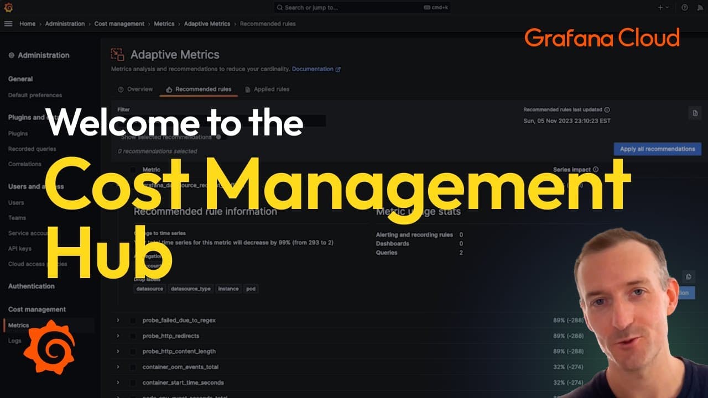The height and width of the screenshot is (398, 708).
Task: Click the container_oom_events_total metric name
Action: (180, 366)
